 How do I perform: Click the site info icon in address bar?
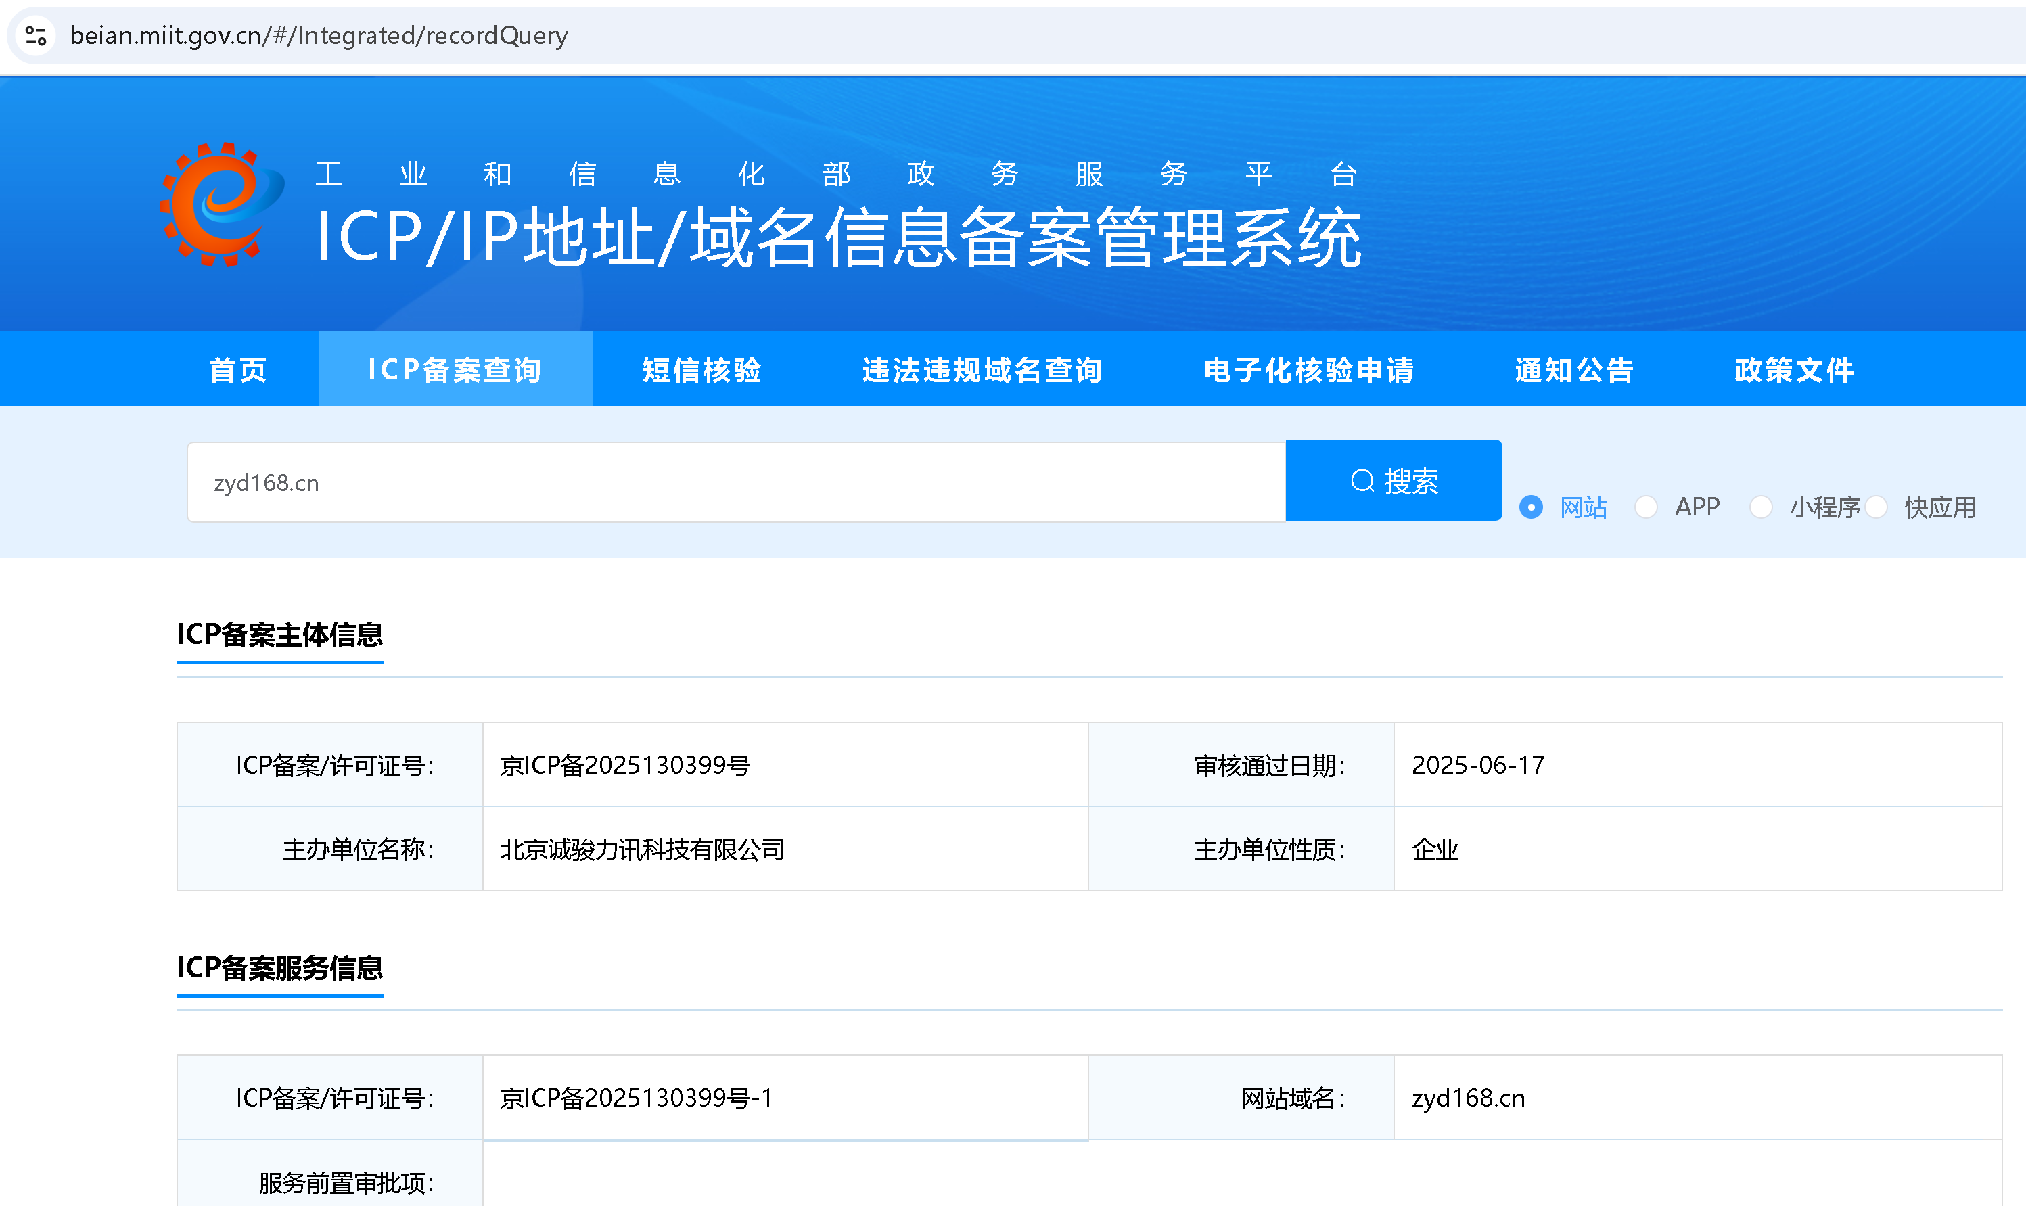point(36,36)
